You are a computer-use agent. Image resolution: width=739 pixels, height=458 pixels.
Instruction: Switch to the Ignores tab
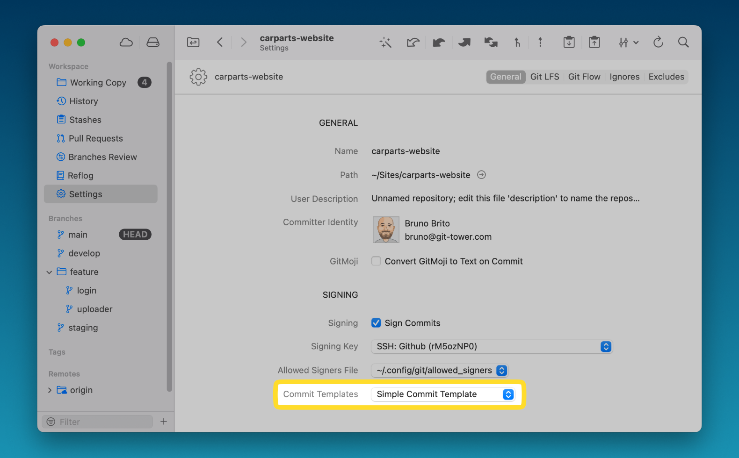(x=624, y=77)
